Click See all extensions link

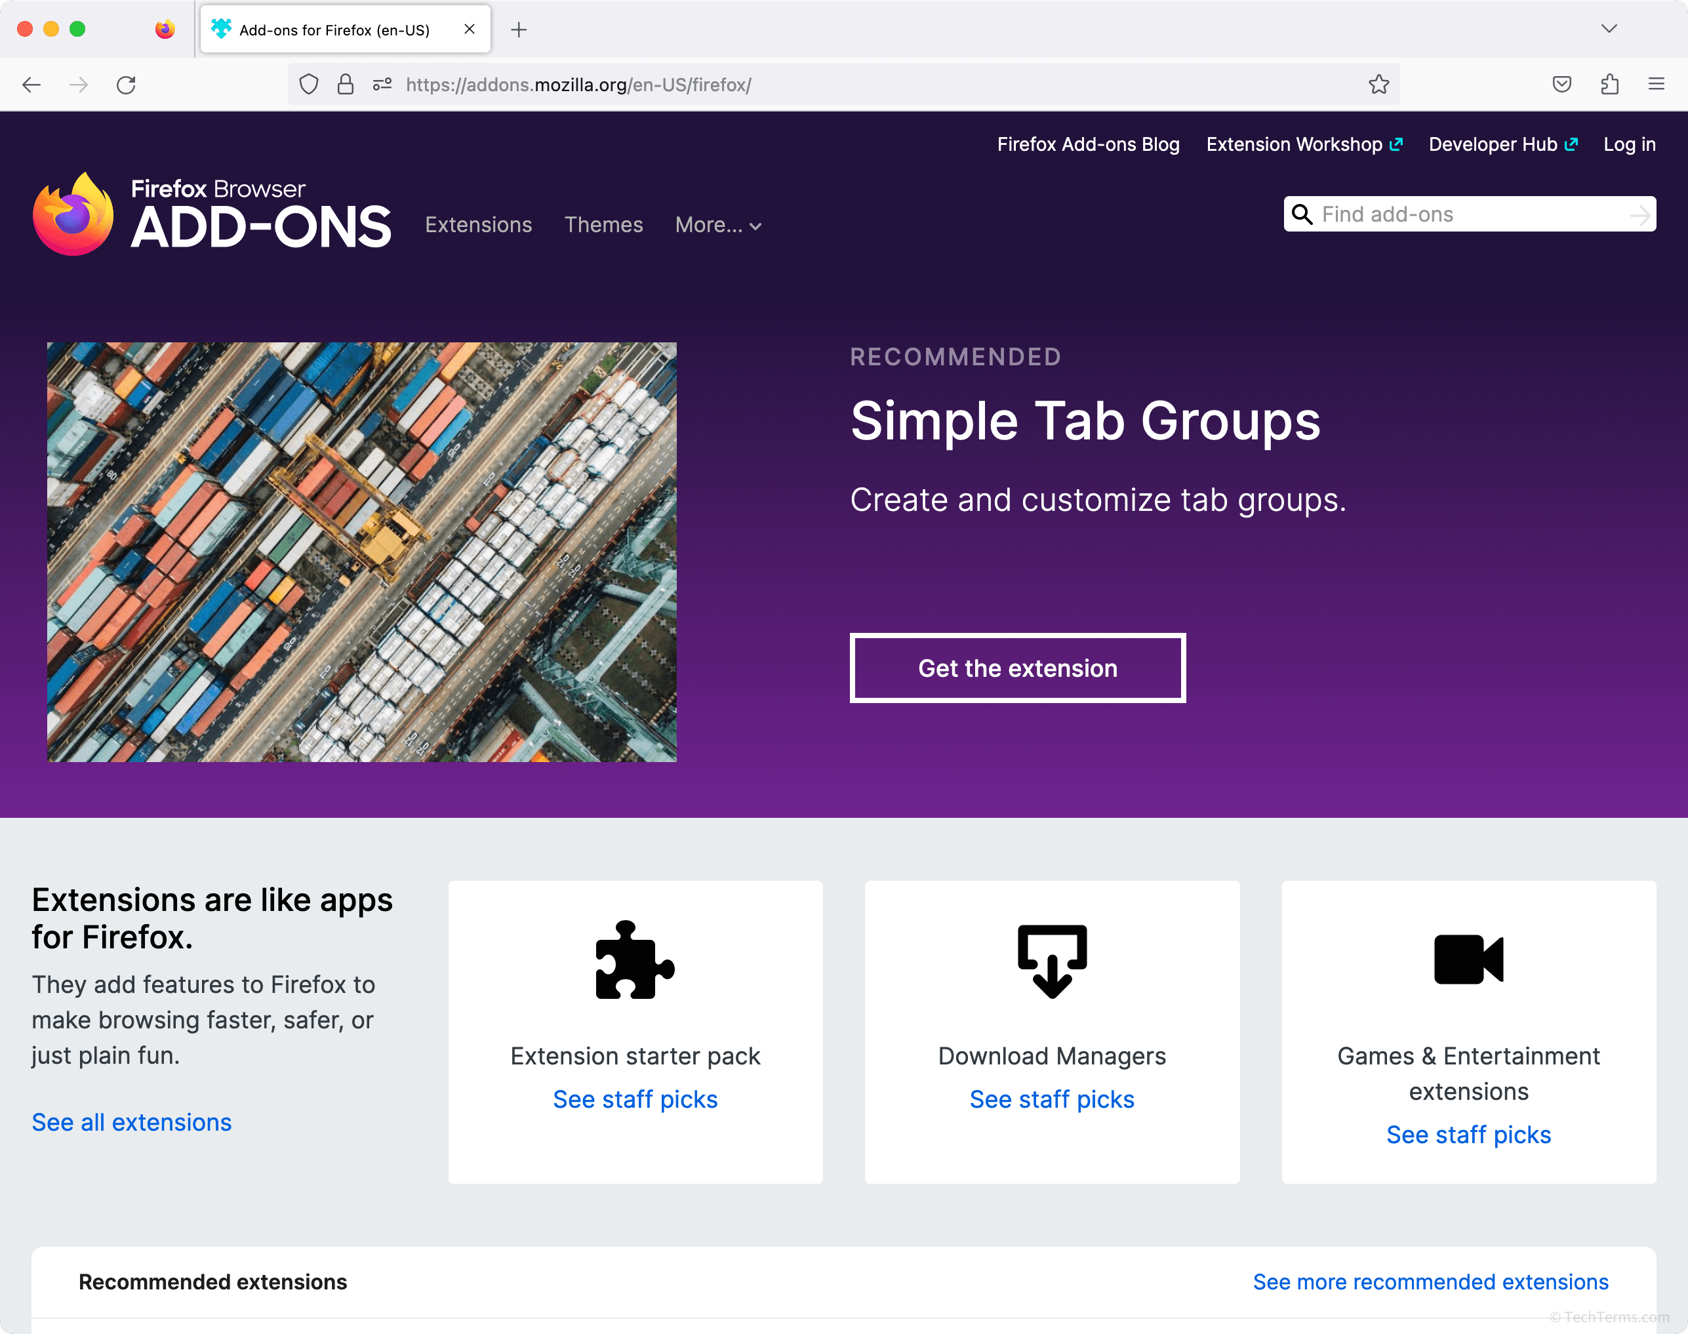[x=132, y=1122]
